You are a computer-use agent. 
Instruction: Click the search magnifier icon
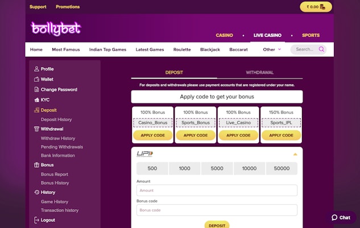322,49
